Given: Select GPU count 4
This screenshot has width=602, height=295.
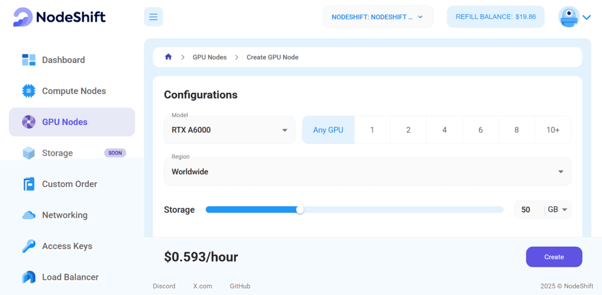Looking at the screenshot, I should click(444, 130).
